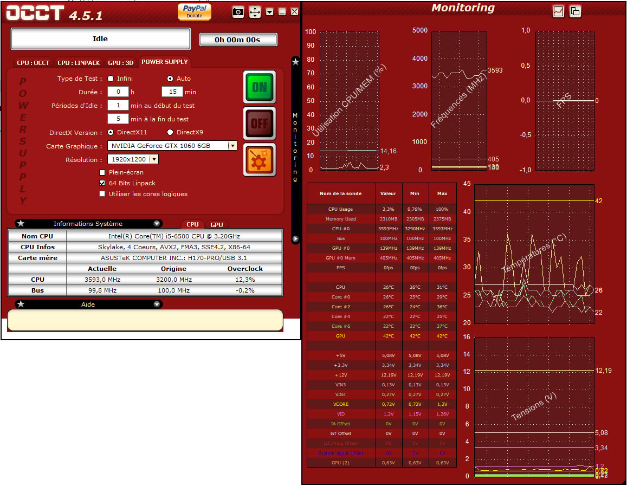Choose DirectX11 version
The height and width of the screenshot is (486, 627).
pos(111,132)
